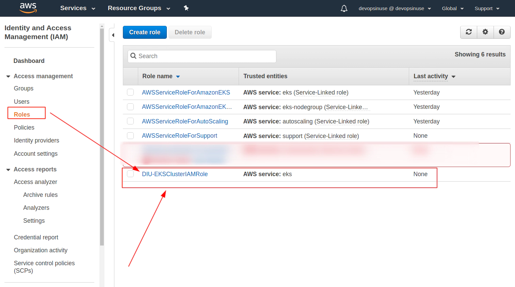Click trusted entity 'support (Service-Linked role)'
This screenshot has height=287, width=515.
click(x=321, y=136)
